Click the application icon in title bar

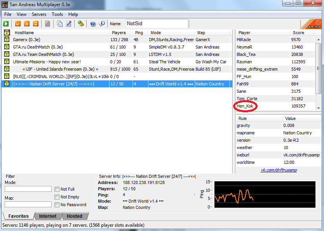point(5,5)
